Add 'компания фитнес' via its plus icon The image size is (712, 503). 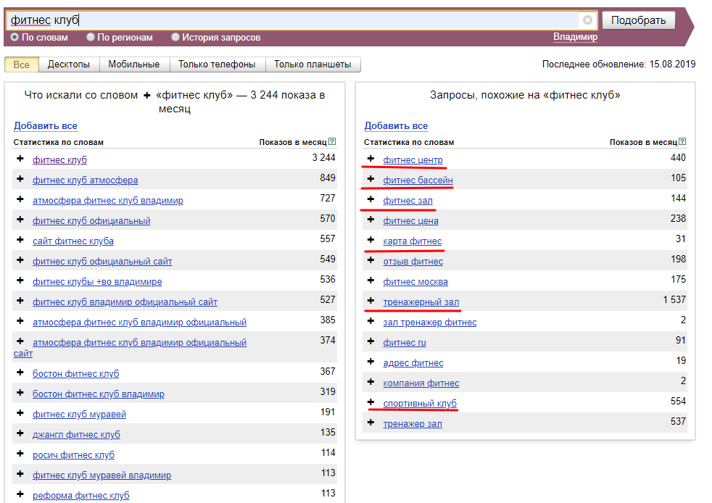[371, 382]
